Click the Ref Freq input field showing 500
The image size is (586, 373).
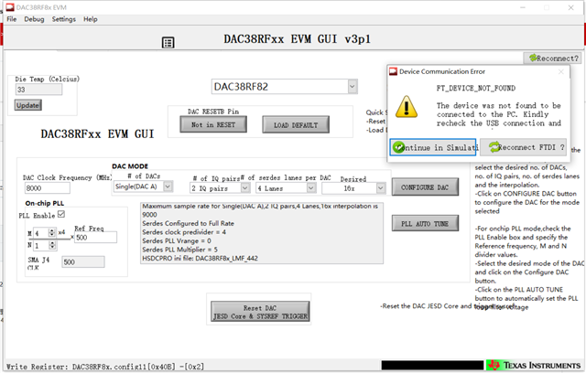tap(95, 238)
